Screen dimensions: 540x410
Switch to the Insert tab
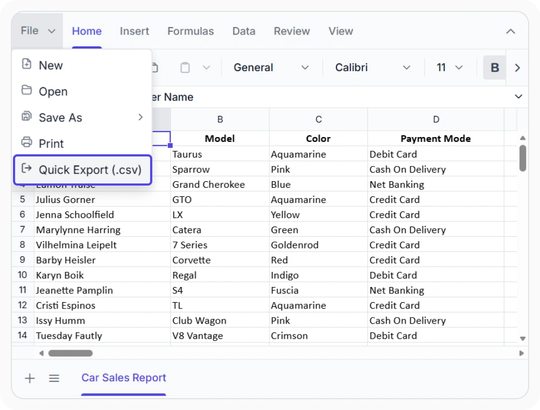click(x=134, y=31)
